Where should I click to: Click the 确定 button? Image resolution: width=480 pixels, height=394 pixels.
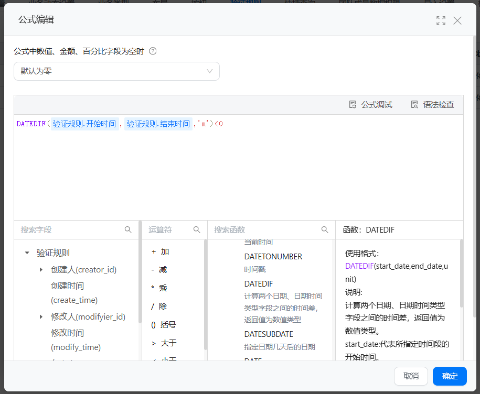(x=450, y=376)
